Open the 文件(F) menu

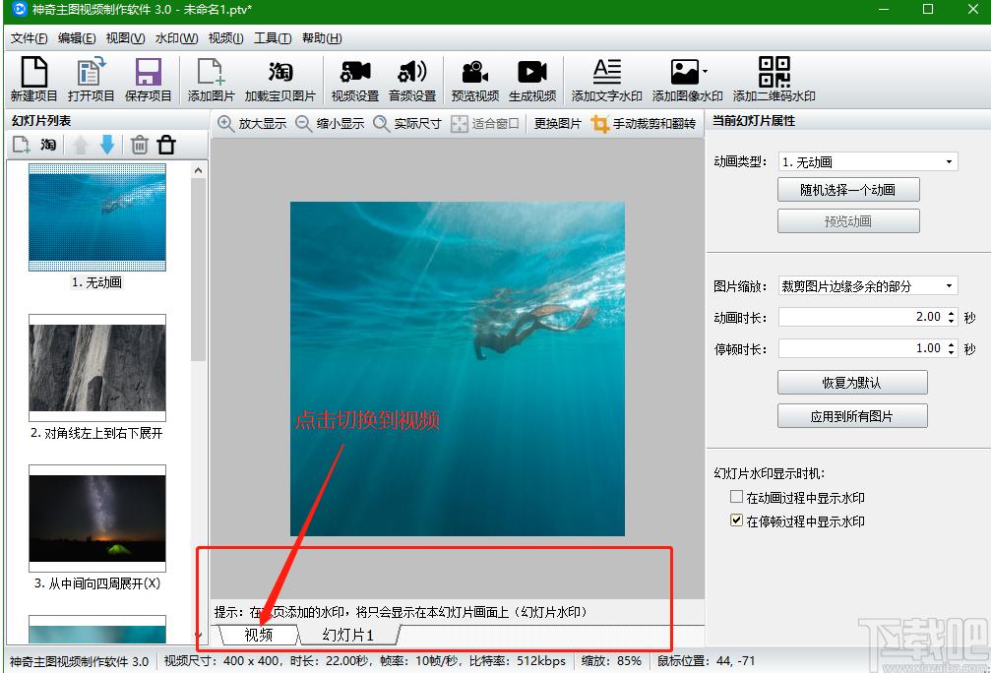point(29,38)
